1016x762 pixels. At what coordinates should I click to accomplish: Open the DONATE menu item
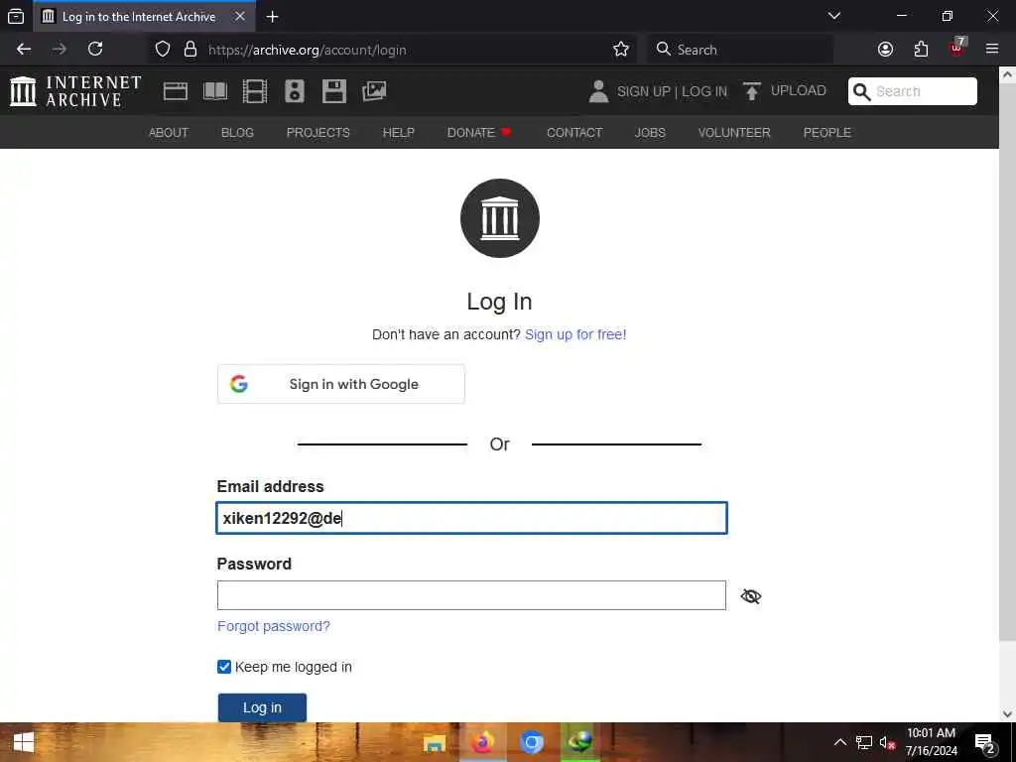[x=479, y=132]
